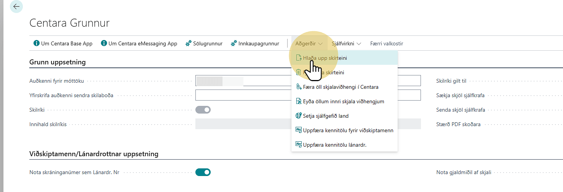
Task: Click the info icon for Um Centara eMessaging App
Action: (x=104, y=43)
